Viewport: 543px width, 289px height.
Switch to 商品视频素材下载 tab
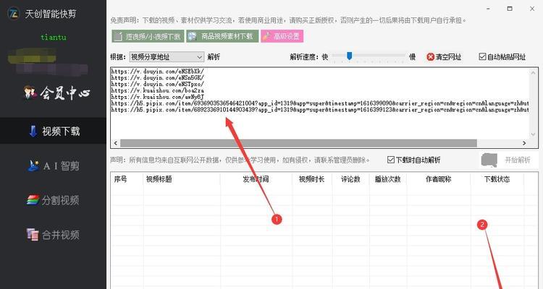tap(222, 36)
